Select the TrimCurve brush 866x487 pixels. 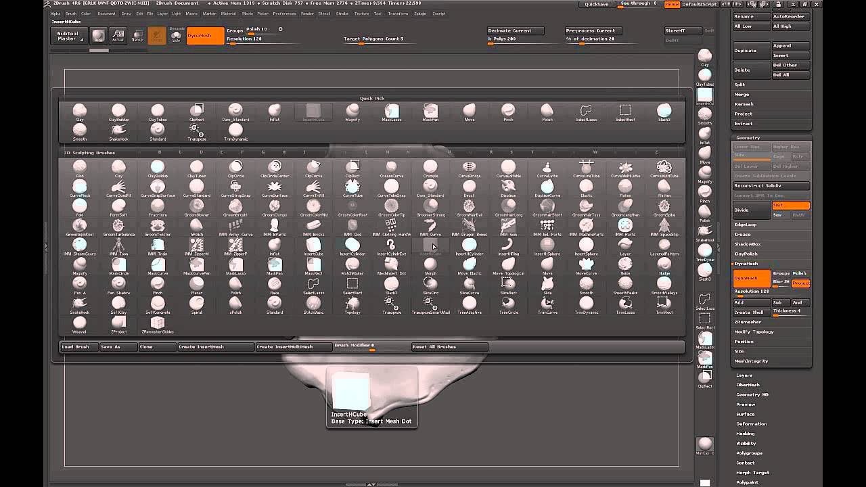click(x=547, y=306)
